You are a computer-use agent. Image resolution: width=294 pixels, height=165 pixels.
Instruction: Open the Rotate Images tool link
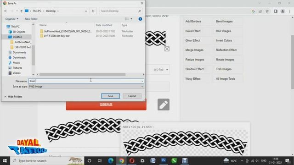225,60
